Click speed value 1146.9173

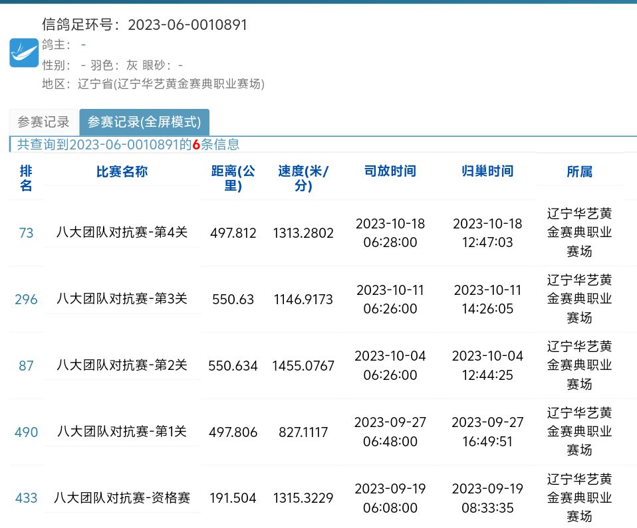303,300
